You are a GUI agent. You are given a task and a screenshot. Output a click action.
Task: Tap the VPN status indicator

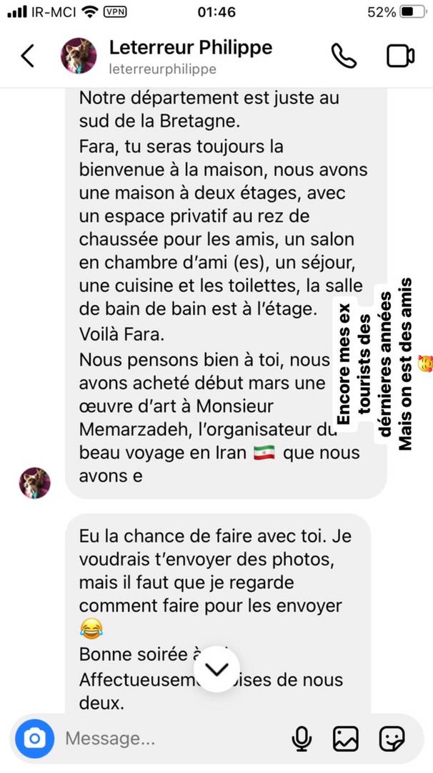click(114, 12)
